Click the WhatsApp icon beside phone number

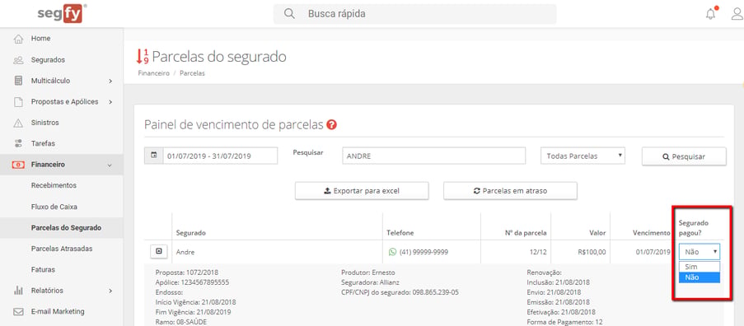click(x=392, y=252)
